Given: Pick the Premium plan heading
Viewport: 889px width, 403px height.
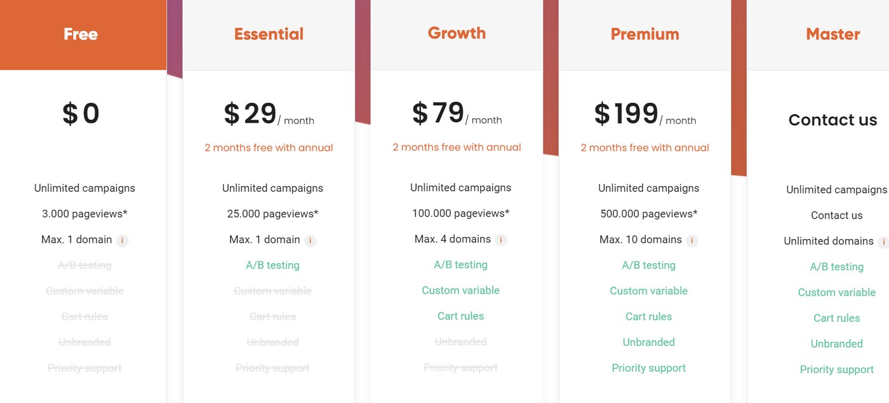Looking at the screenshot, I should tap(645, 34).
